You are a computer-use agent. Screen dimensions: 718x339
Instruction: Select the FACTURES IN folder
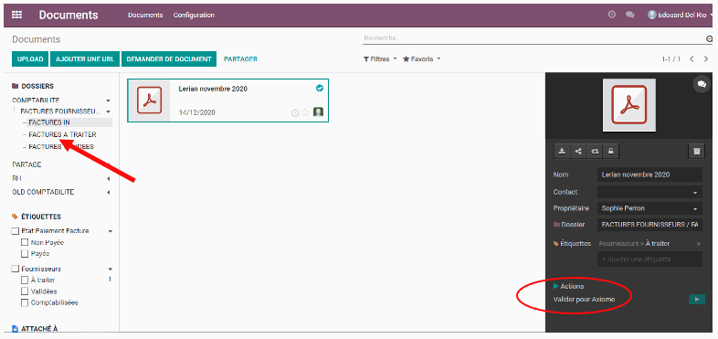click(49, 122)
